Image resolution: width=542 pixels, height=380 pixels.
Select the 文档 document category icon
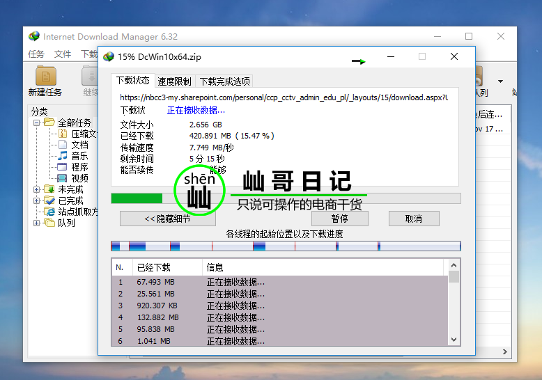(x=63, y=145)
